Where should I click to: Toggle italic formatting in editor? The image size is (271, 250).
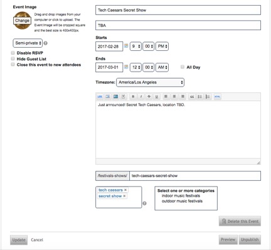(x=141, y=97)
